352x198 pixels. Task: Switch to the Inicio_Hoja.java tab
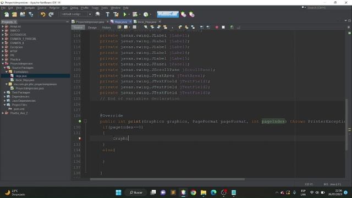(147, 22)
